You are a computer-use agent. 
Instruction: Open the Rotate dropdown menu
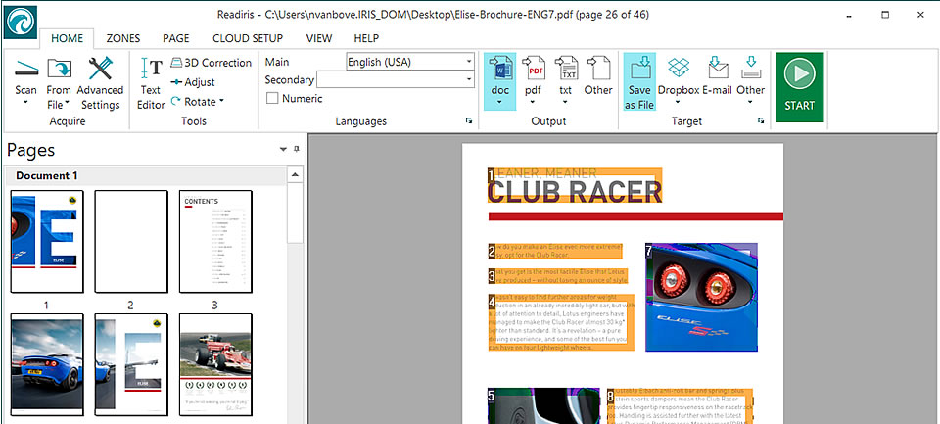(x=197, y=101)
